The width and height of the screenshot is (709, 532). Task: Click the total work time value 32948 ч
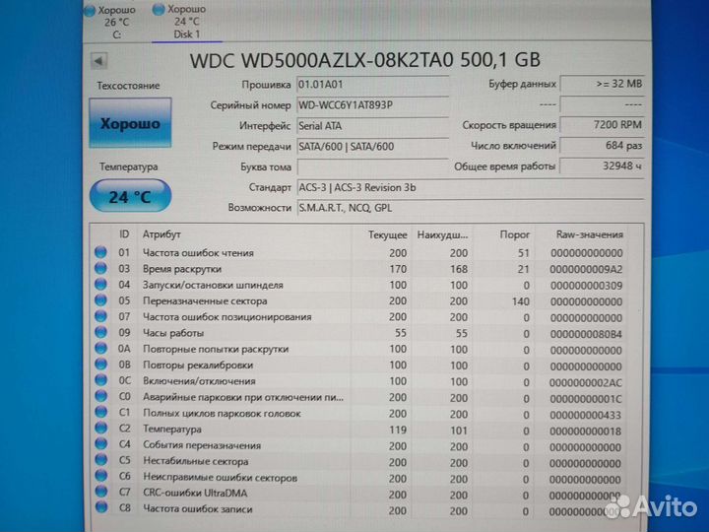(602, 166)
